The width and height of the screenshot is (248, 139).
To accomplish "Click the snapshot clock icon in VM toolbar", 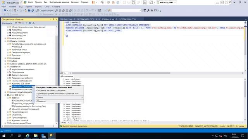I will (x=108, y=2).
